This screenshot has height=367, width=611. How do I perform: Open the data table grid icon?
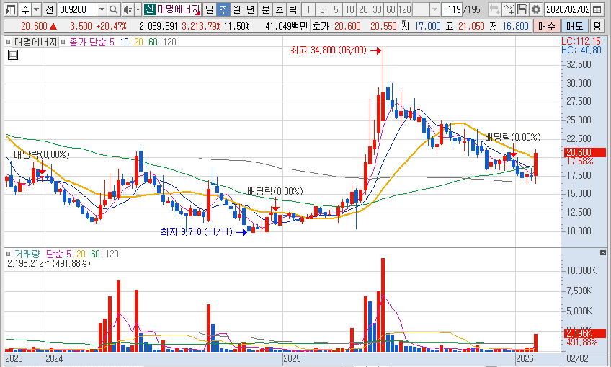(x=13, y=55)
